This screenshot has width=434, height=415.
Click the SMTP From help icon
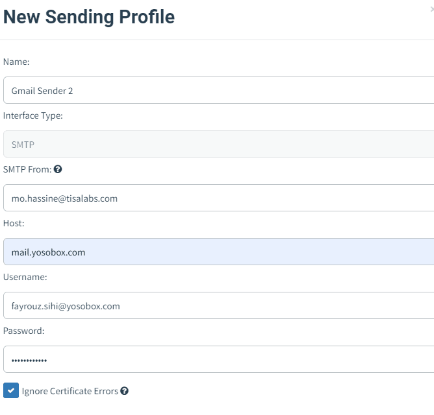tap(58, 169)
